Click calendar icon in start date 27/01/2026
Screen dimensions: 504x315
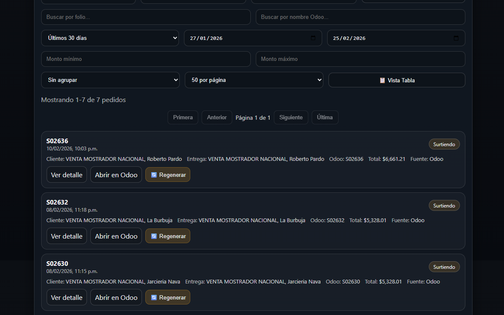click(x=313, y=38)
